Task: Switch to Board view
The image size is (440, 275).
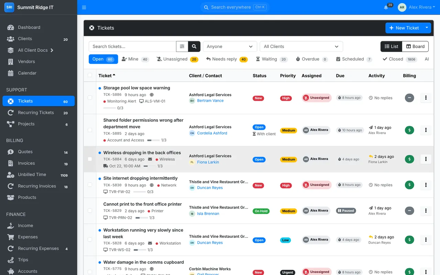Action: (x=415, y=46)
